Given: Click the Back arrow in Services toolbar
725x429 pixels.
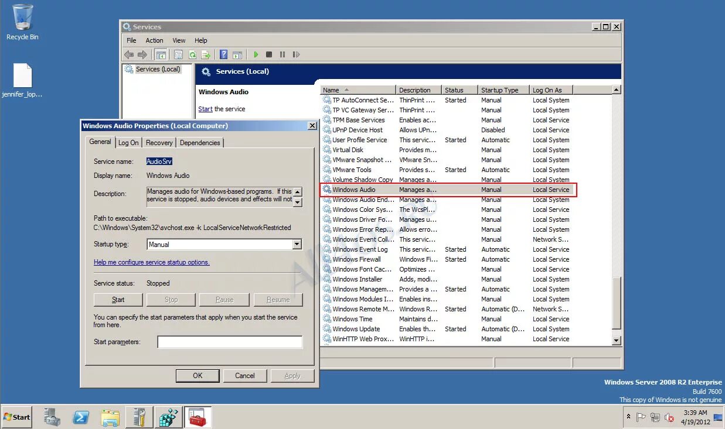Looking at the screenshot, I should (129, 54).
